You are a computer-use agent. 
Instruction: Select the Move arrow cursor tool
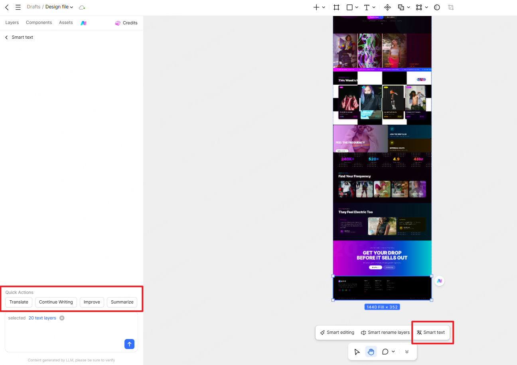coord(357,352)
